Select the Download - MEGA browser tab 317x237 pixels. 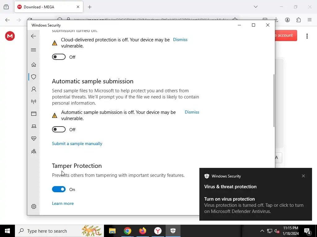pos(49,7)
